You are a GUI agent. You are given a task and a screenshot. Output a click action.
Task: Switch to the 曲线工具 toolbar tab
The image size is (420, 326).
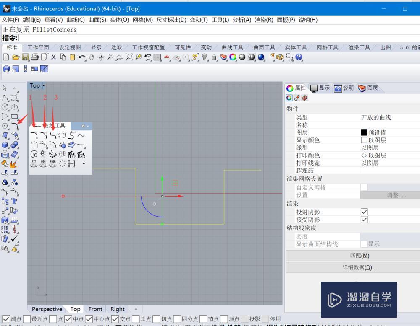click(232, 48)
